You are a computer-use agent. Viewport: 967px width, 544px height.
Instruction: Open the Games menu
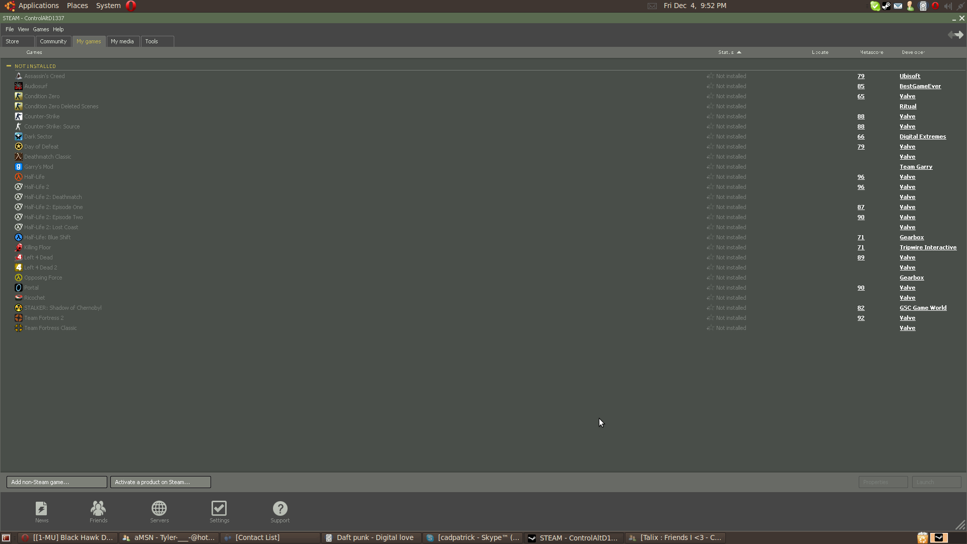(41, 29)
